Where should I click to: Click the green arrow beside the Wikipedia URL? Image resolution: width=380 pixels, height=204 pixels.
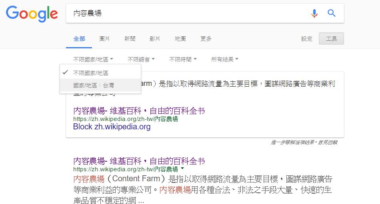(182, 169)
